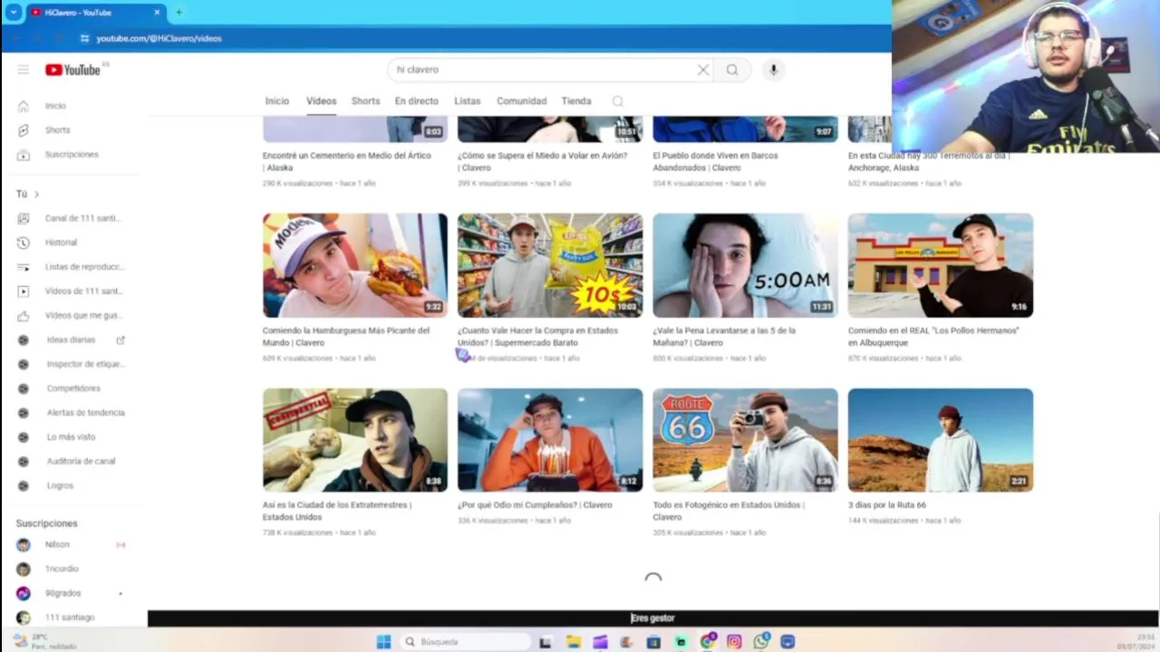Open Chrome from the taskbar
The width and height of the screenshot is (1160, 652).
click(708, 641)
